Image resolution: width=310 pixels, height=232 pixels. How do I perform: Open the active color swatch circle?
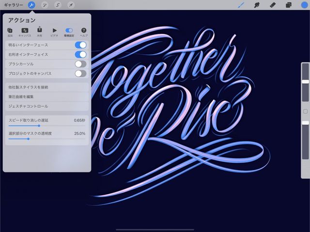coord(304,5)
